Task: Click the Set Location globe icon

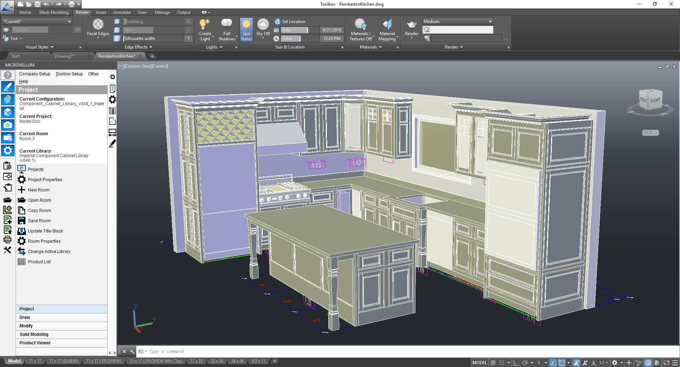Action: 277,22
